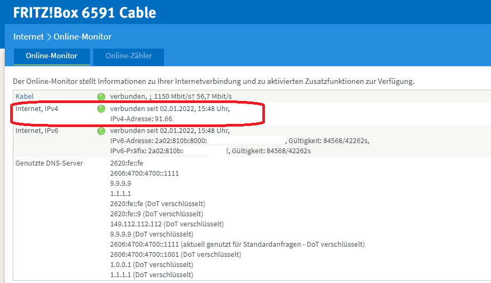
Task: Click '2620:fe::fe (DoT verschlüsselt)' entry
Action: (x=158, y=204)
